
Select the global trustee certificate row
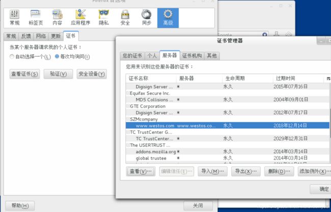click(228, 158)
